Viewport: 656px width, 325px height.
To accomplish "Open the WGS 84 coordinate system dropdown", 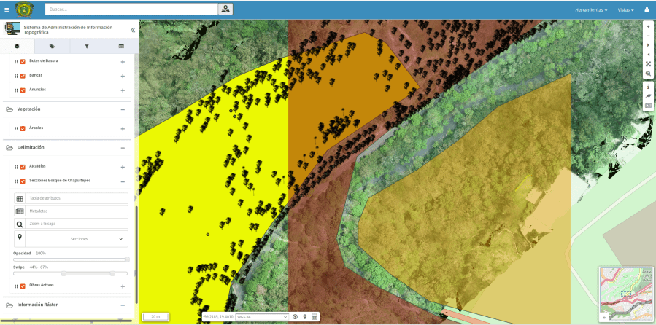I will pos(262,317).
